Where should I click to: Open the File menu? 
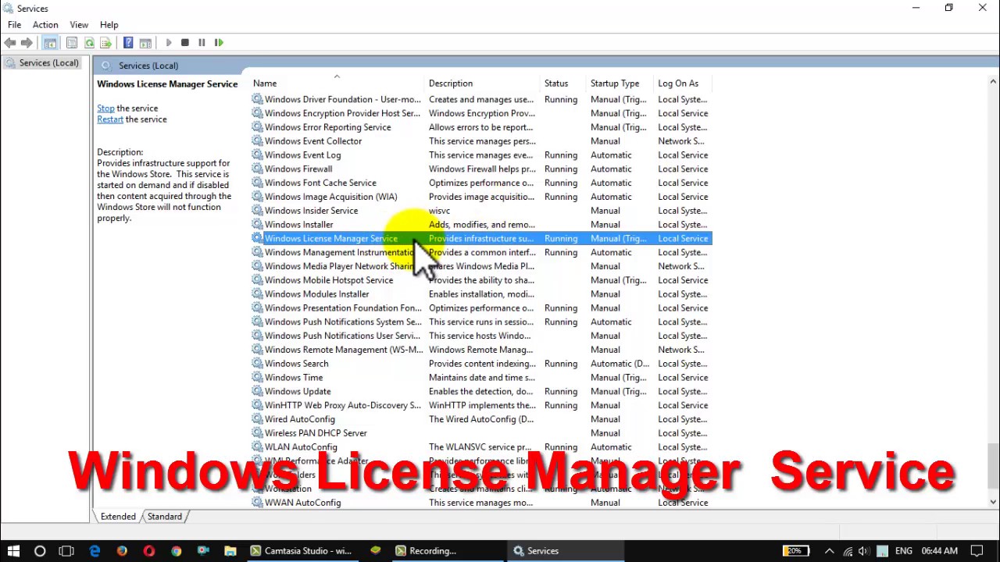14,25
